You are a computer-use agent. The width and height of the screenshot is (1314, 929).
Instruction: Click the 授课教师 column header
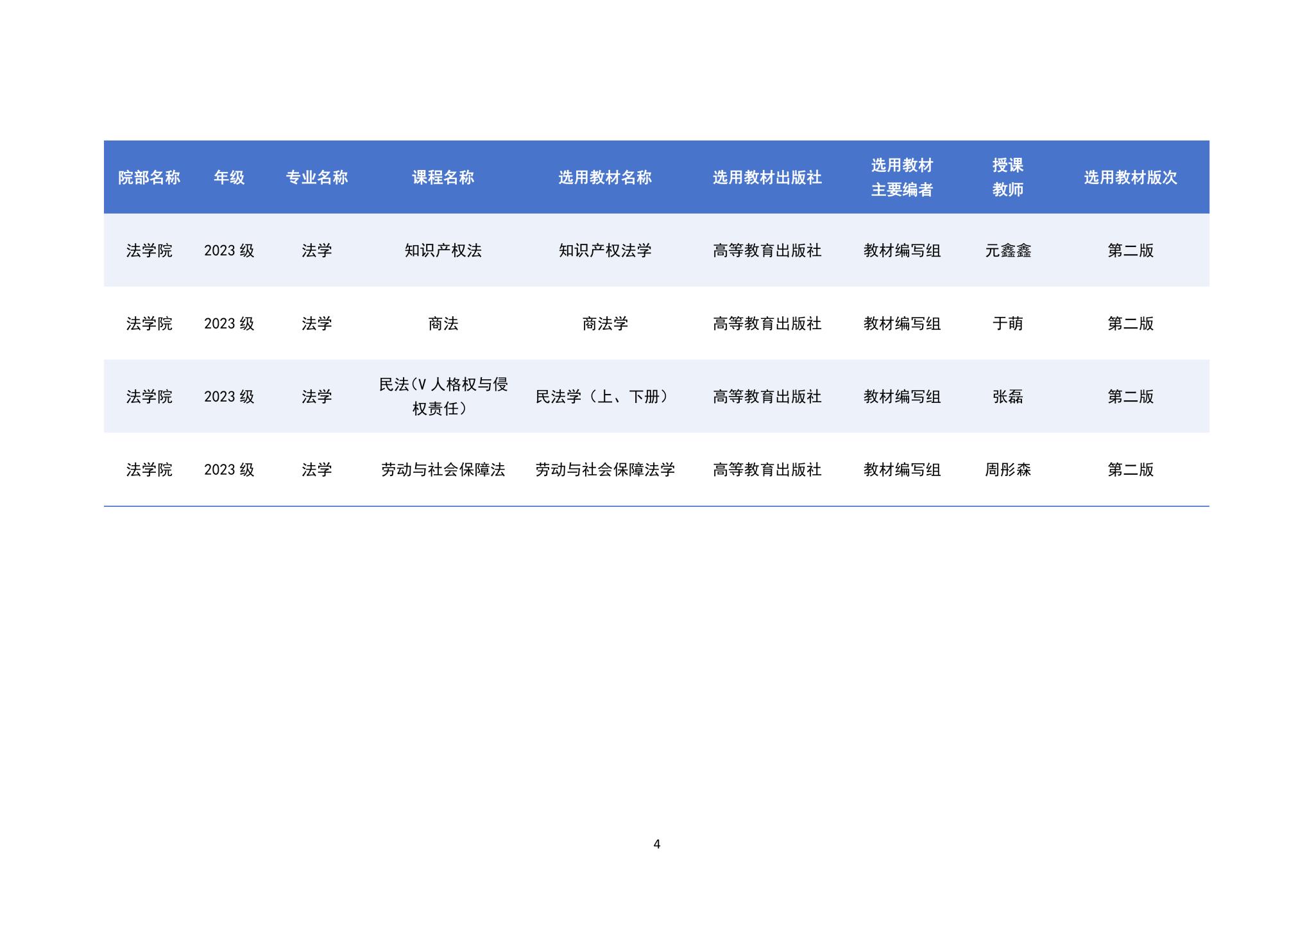click(1007, 178)
